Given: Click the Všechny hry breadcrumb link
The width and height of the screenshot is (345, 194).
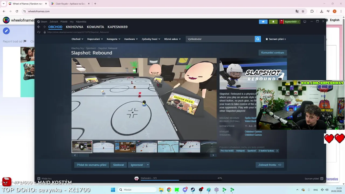Looking at the screenshot, I should click(x=77, y=48).
